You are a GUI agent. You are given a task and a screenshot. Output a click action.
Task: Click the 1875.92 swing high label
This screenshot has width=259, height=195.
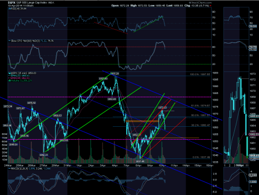click(x=31, y=103)
